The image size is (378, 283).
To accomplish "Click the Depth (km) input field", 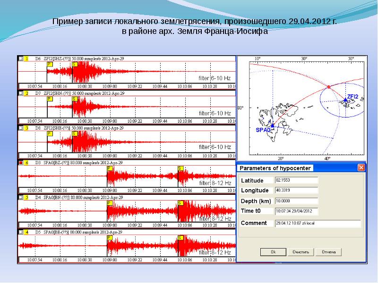I will (297, 201).
